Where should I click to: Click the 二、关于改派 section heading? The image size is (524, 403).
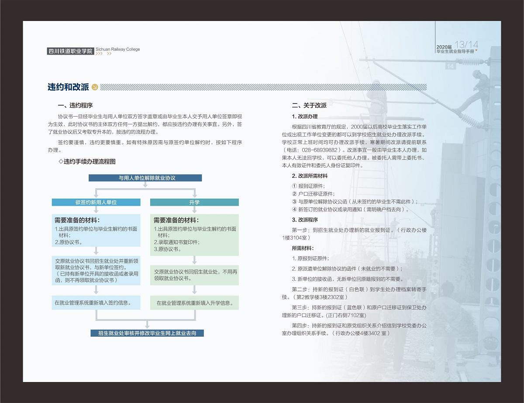tap(309, 105)
